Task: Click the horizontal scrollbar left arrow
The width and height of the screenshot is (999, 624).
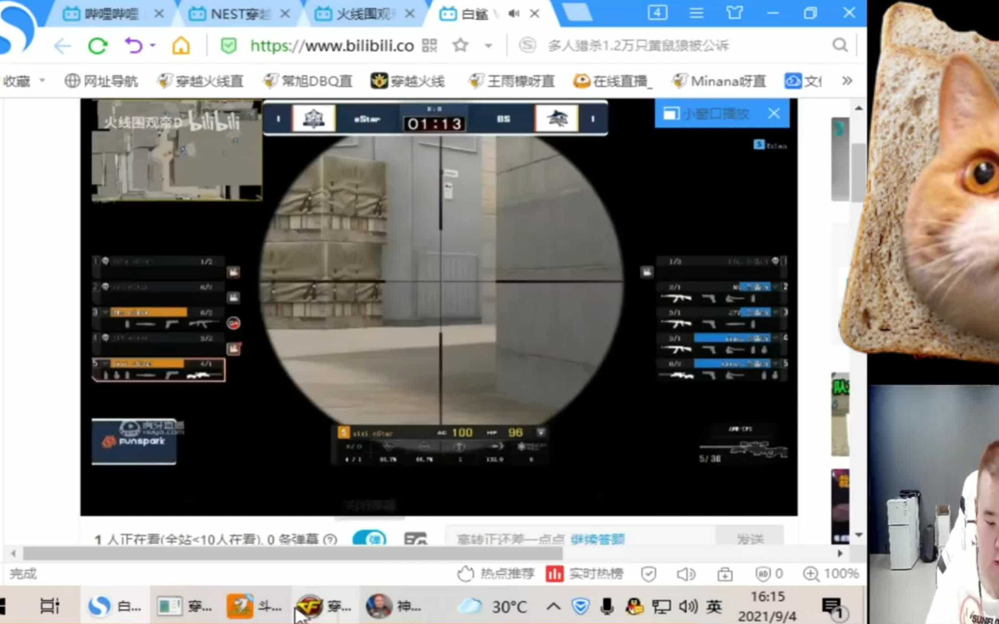Action: pos(13,553)
